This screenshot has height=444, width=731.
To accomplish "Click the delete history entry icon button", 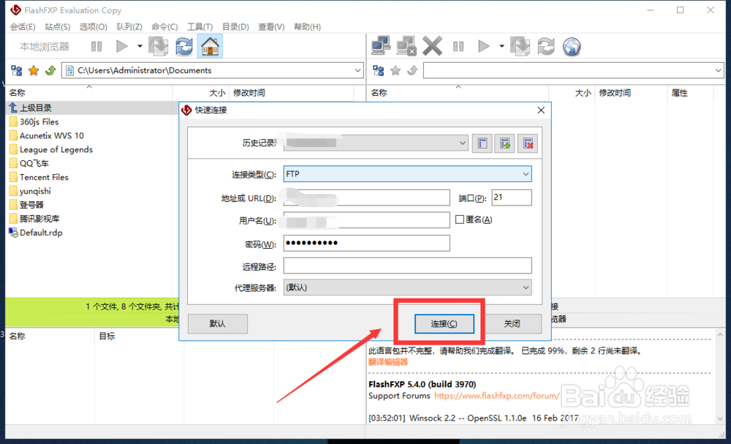I will [528, 143].
